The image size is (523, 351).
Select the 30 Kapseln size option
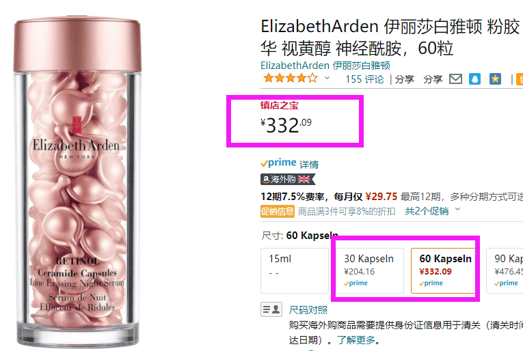coord(370,270)
